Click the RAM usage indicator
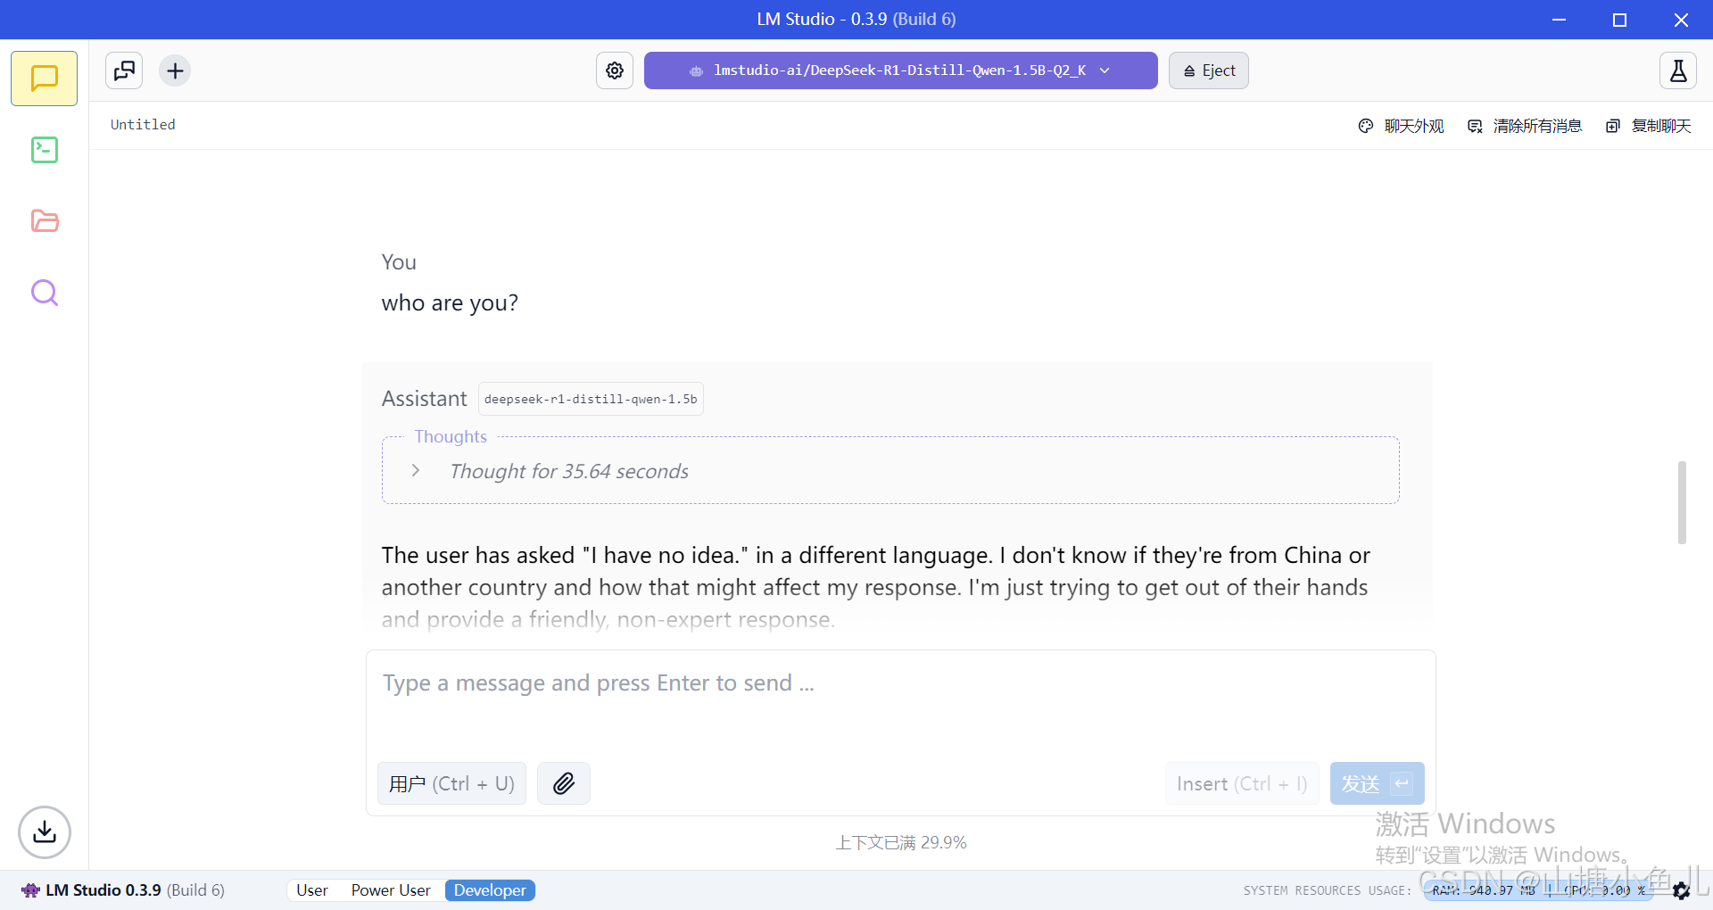The image size is (1713, 910). (1484, 890)
